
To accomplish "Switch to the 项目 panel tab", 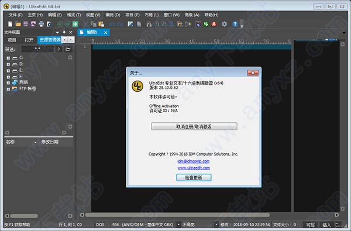I will pyautogui.click(x=12, y=40).
